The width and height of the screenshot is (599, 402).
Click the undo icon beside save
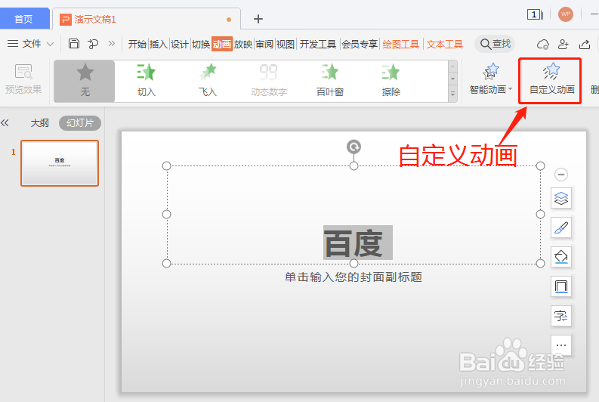pos(93,44)
